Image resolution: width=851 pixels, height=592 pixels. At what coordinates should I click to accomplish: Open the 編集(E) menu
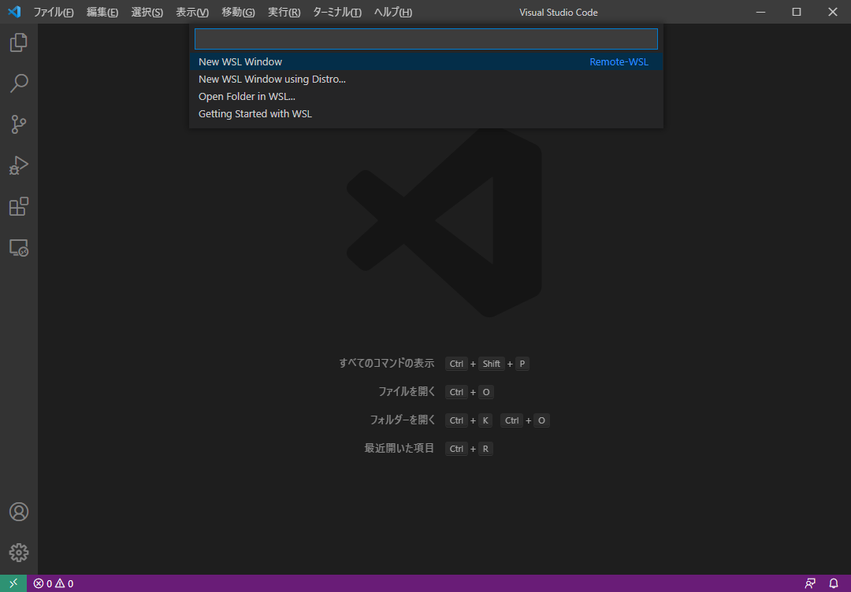pyautogui.click(x=102, y=12)
